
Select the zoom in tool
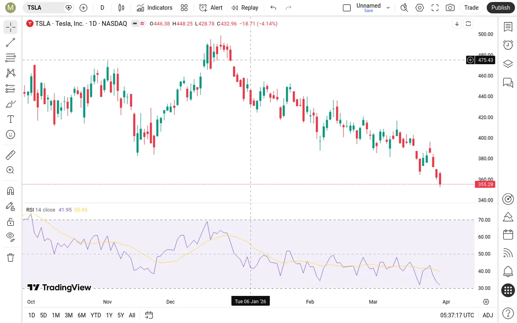[11, 170]
